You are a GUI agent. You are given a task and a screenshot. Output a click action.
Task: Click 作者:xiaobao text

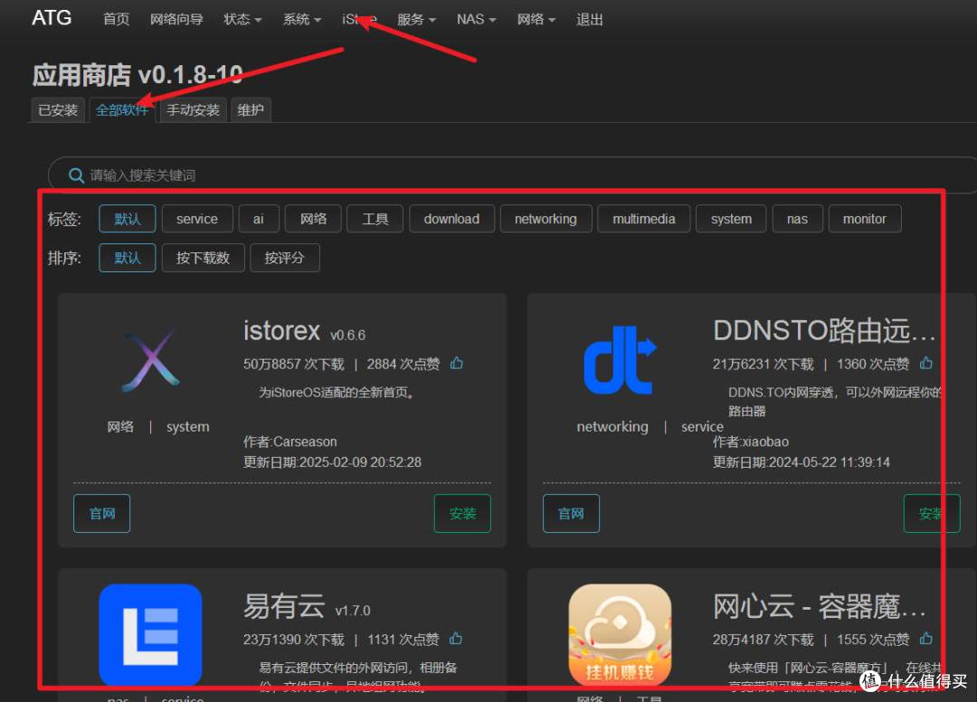point(751,441)
